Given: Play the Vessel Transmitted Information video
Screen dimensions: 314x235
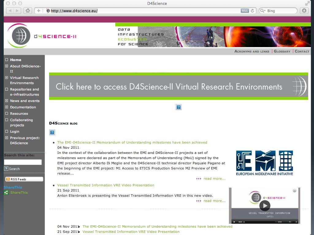Looking at the screenshot, I should [265, 205].
